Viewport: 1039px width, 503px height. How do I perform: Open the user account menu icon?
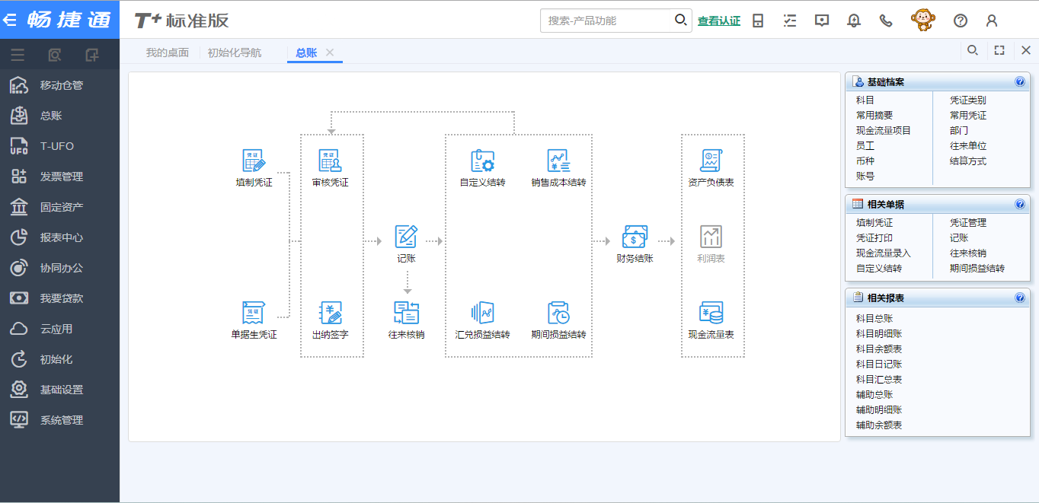tap(991, 21)
